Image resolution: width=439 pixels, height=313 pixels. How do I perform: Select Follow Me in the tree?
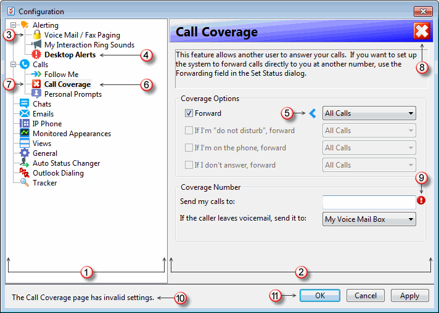click(x=61, y=75)
